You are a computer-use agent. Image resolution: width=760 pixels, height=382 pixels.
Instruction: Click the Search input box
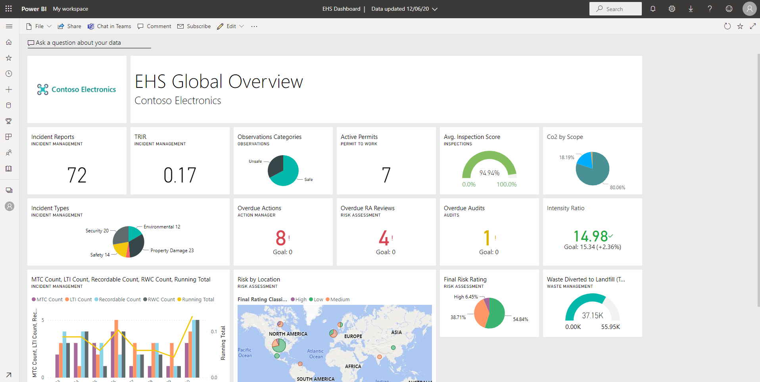[x=615, y=9]
